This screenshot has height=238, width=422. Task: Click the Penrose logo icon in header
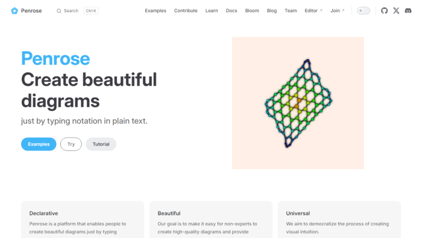pos(14,10)
